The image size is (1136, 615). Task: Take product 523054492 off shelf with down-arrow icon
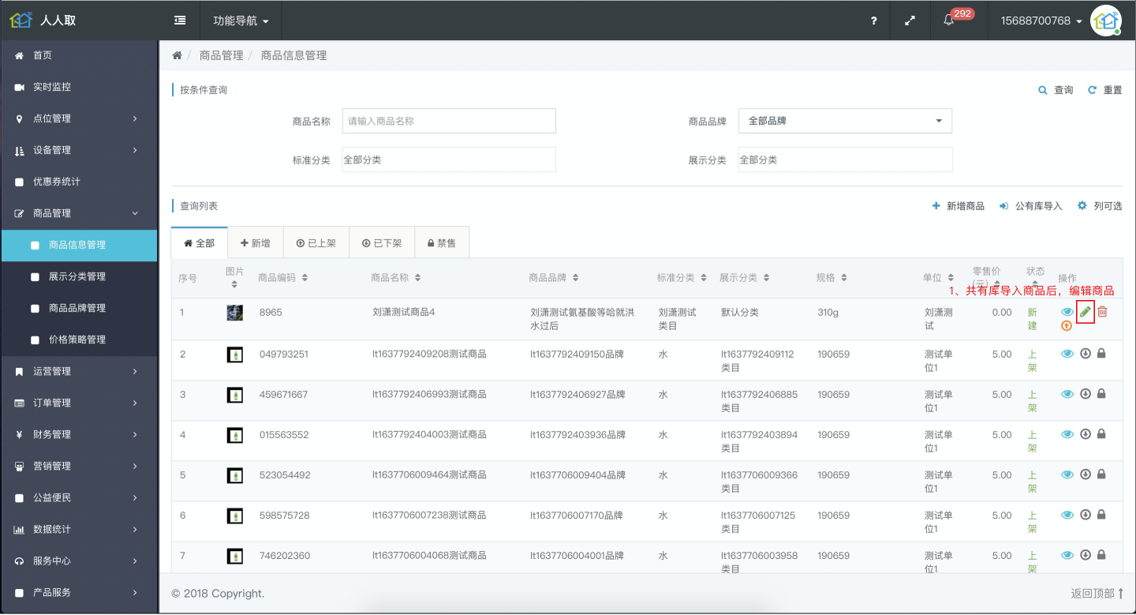tap(1086, 474)
